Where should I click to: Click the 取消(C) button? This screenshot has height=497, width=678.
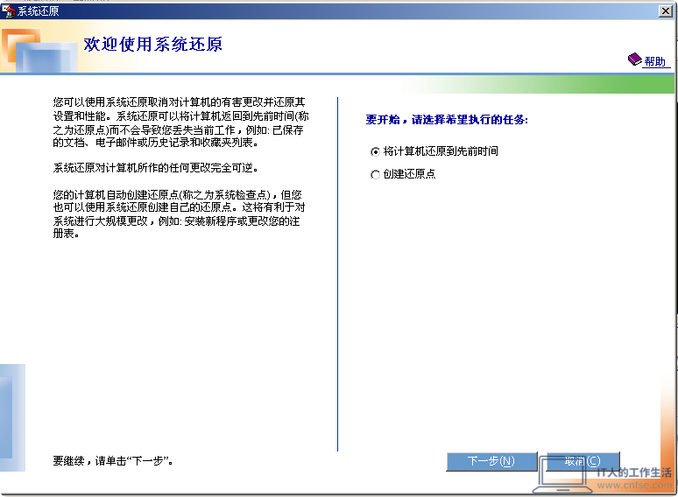(583, 461)
